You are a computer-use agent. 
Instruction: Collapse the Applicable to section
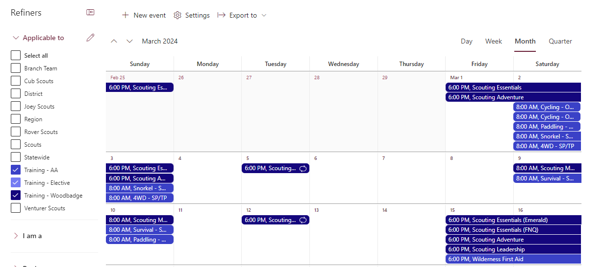(16, 38)
